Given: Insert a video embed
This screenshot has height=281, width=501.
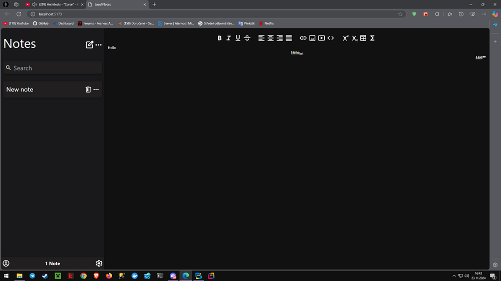Looking at the screenshot, I should tap(322, 38).
